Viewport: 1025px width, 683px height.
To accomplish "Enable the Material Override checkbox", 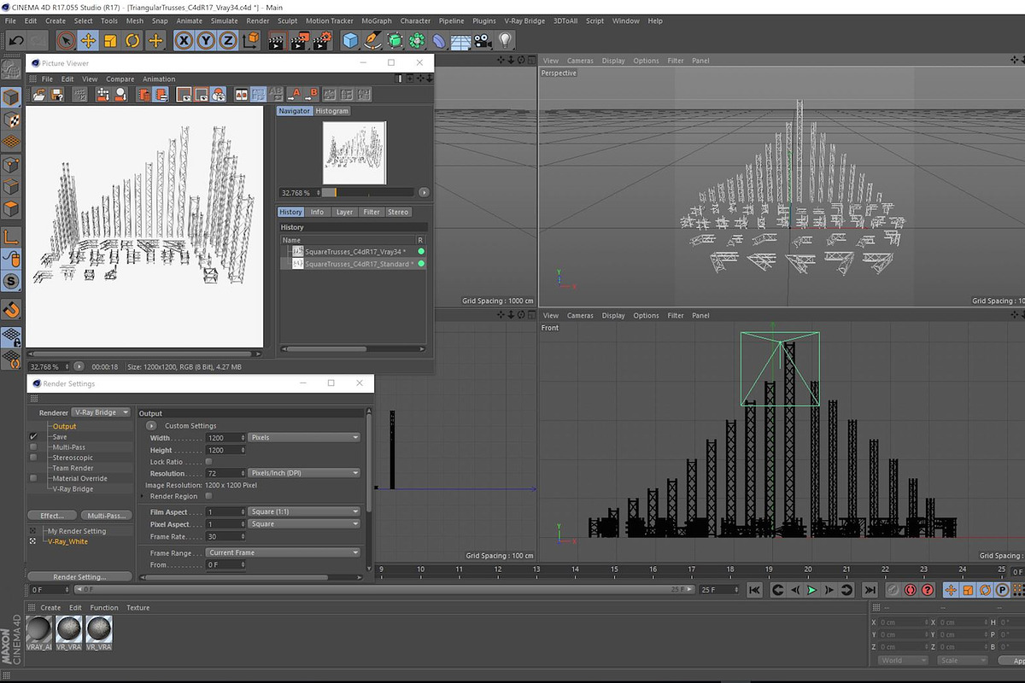I will (x=33, y=478).
